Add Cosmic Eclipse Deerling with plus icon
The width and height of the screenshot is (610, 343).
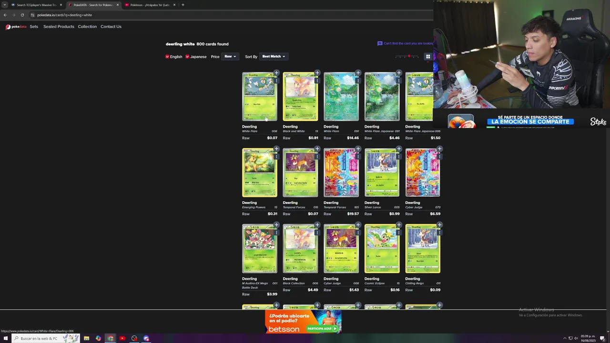[399, 224]
